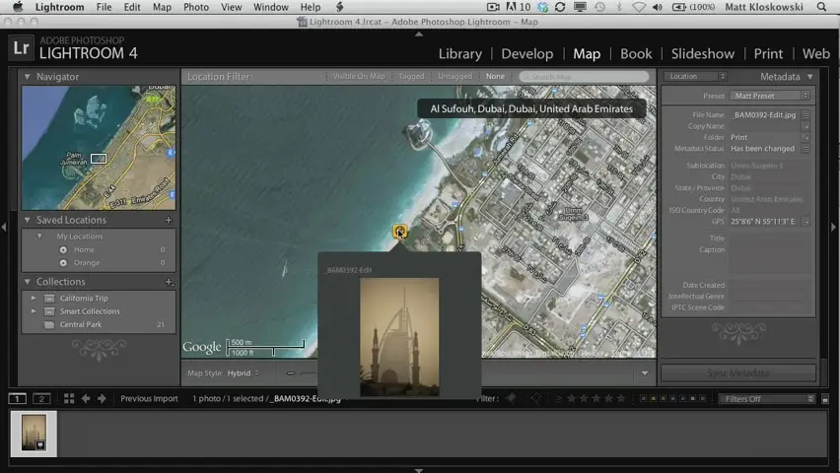Open Spotlight search magnifier in menu bar
This screenshot has width=840, height=473.
click(x=821, y=7)
